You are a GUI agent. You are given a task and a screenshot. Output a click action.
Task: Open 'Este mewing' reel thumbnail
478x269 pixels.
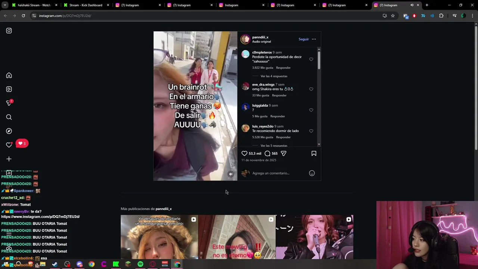click(x=237, y=237)
